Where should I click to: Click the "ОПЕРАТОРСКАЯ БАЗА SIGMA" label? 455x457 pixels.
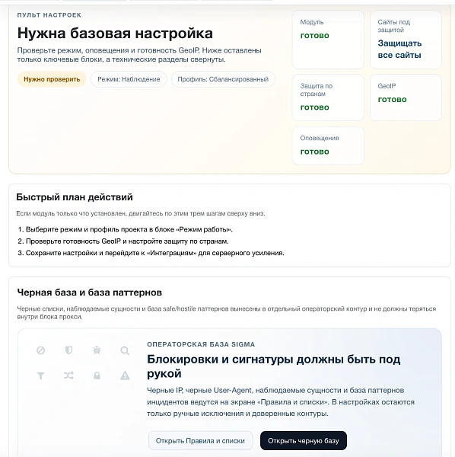[x=201, y=344]
